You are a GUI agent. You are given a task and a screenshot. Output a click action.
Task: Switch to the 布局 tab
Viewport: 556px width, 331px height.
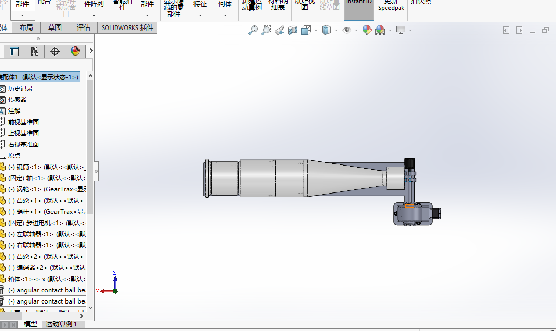coord(26,27)
